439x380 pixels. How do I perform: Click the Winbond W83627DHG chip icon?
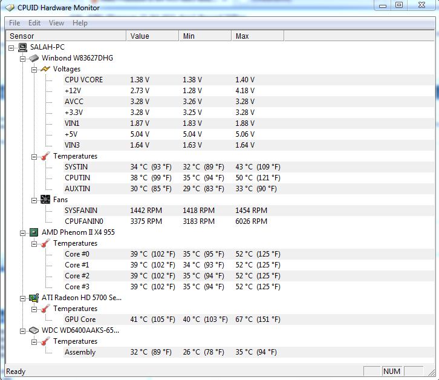click(x=34, y=58)
